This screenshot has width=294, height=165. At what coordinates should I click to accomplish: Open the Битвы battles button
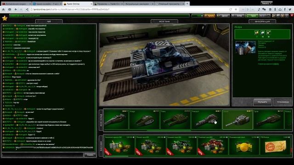[x=238, y=16]
